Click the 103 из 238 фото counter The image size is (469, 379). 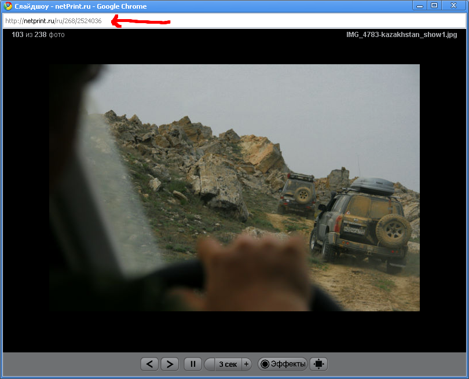pos(38,35)
